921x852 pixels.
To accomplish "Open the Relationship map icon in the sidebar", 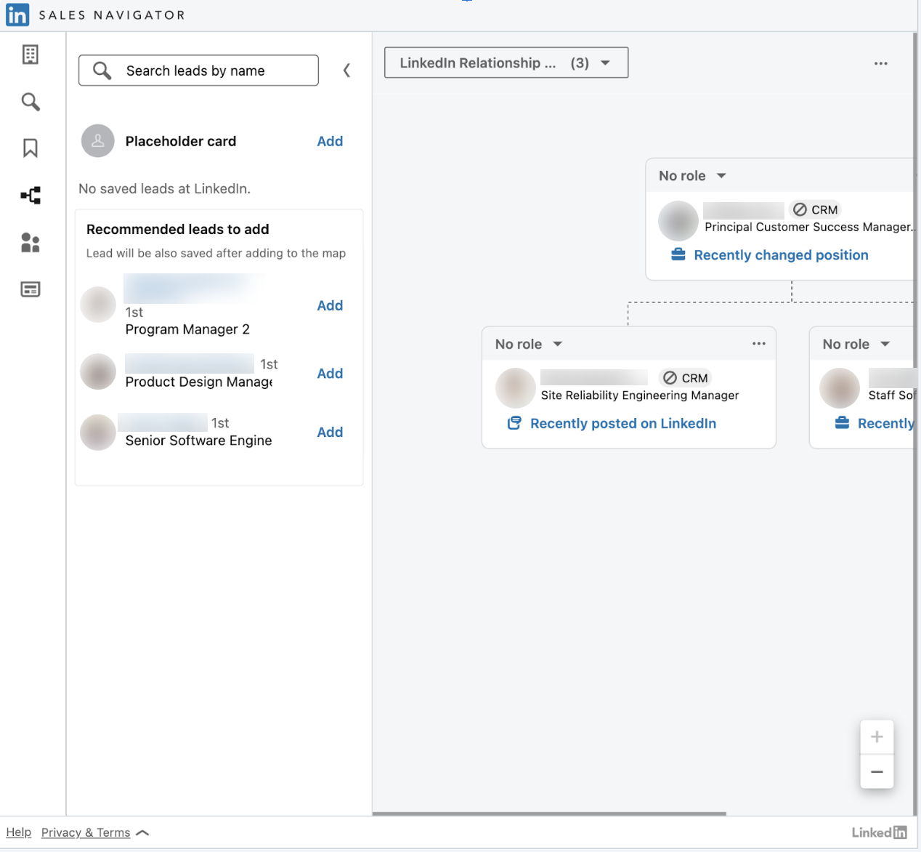I will 31,195.
